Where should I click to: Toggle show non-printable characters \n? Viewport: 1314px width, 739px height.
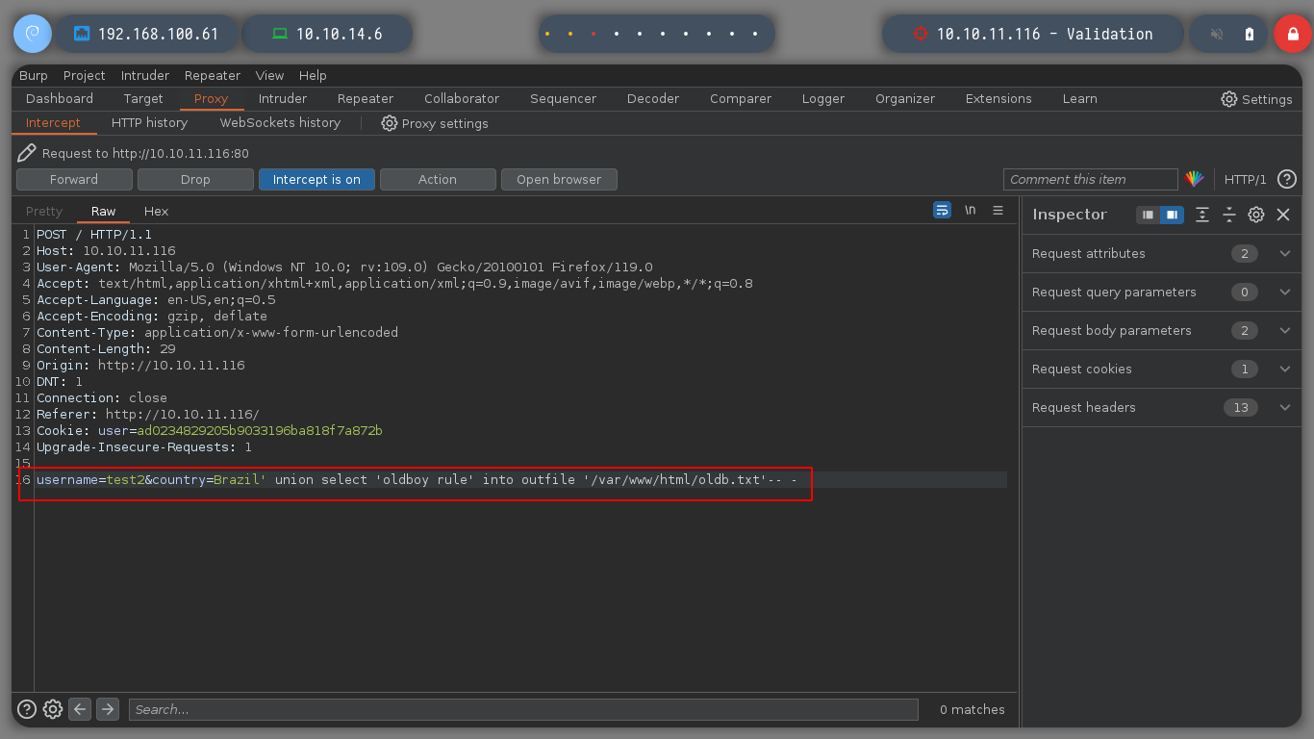point(971,210)
